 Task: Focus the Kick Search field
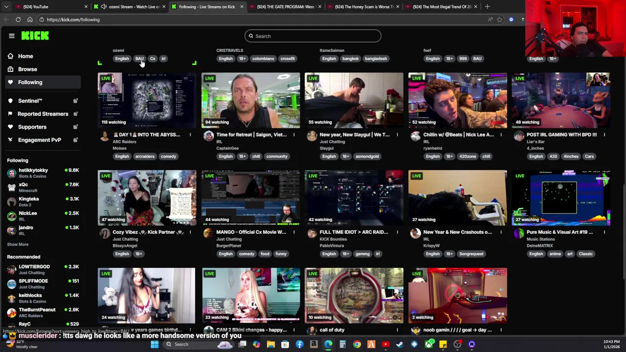tap(313, 36)
